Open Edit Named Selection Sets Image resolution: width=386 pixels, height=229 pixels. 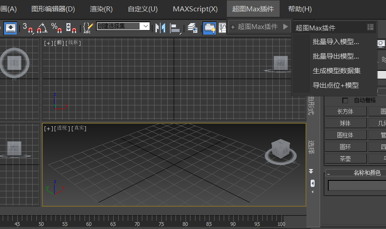88,27
